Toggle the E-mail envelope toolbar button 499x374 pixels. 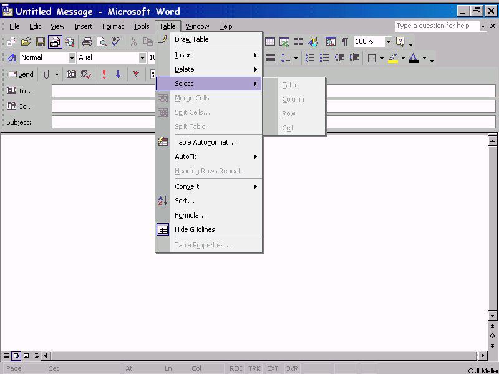click(55, 42)
